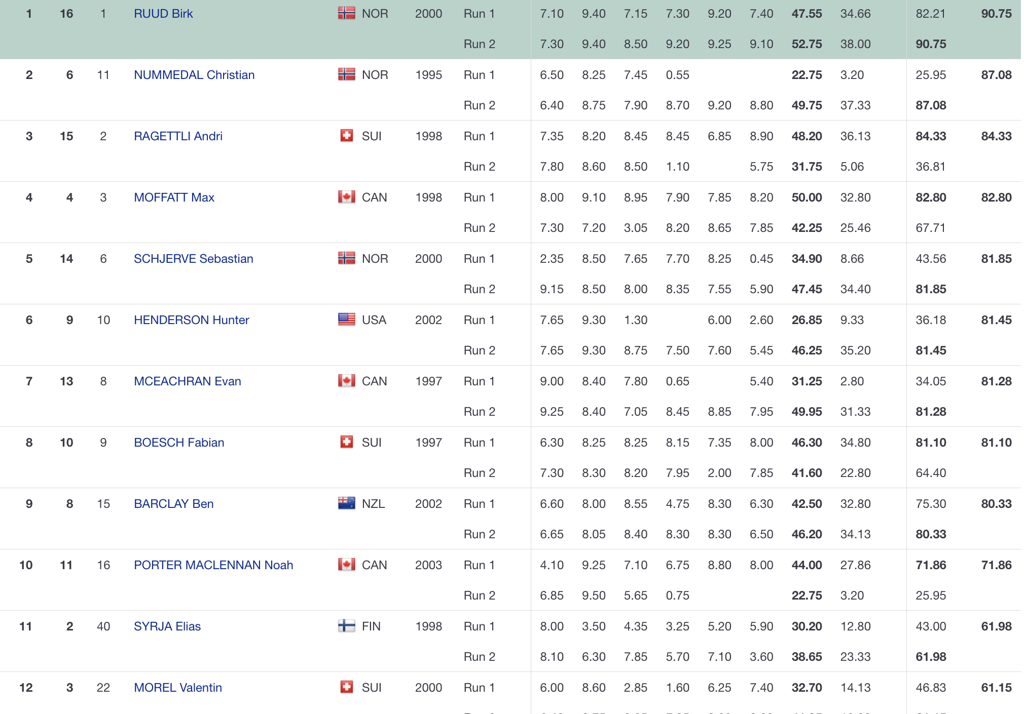
Task: Click Finnish flag beside SYRJA Elias
Action: point(346,626)
